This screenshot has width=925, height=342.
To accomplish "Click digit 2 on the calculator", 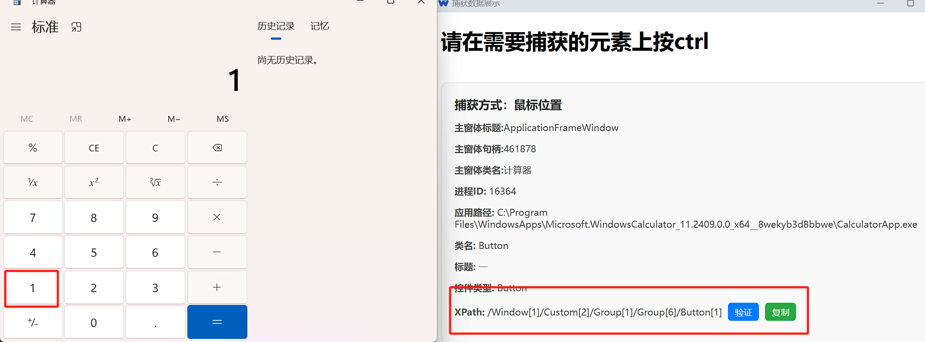I will pyautogui.click(x=94, y=287).
